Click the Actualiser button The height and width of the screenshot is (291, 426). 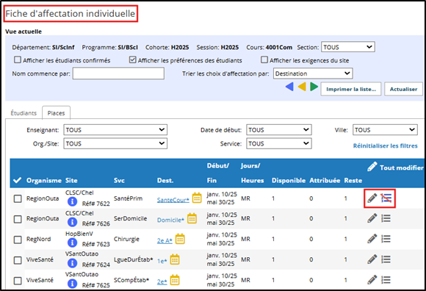pyautogui.click(x=403, y=89)
